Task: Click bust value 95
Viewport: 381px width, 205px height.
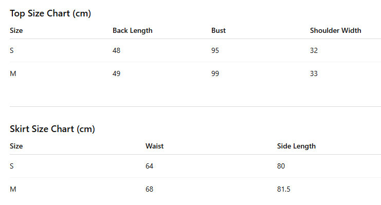Action: (x=215, y=50)
